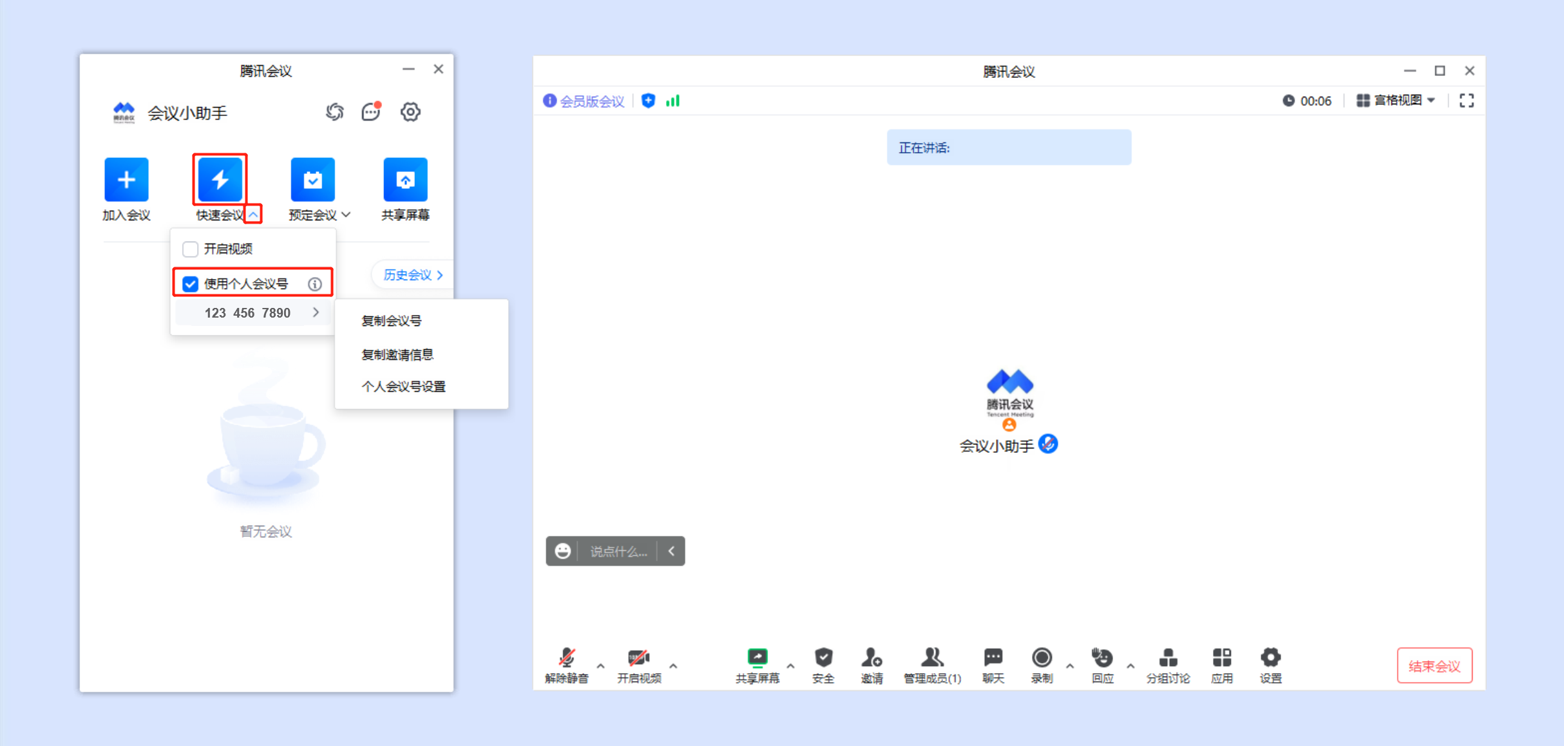The width and height of the screenshot is (1564, 746).
Task: Click the 回应 reaction icon
Action: tap(1102, 657)
